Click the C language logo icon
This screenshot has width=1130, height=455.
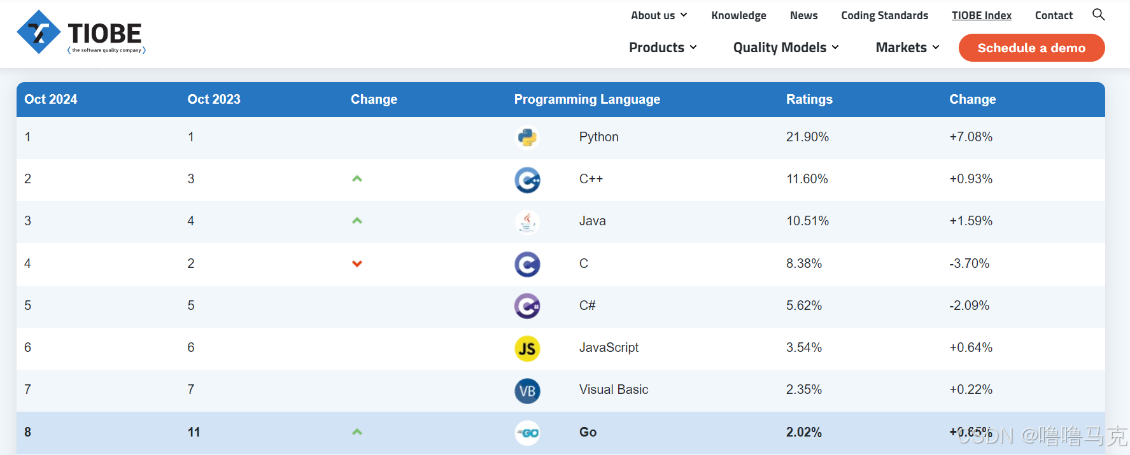point(527,264)
